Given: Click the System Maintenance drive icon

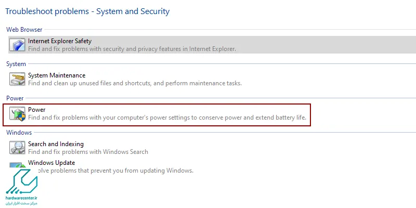Looking at the screenshot, I should tap(17, 79).
